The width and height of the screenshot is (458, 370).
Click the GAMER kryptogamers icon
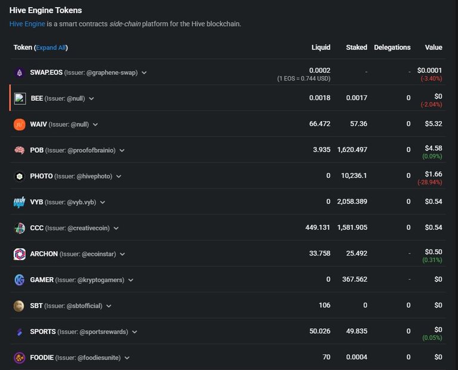pyautogui.click(x=20, y=280)
